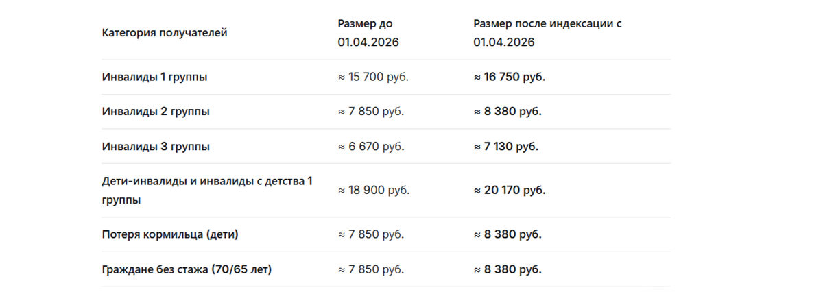Viewport: 823px width, 292px height.
Task: Click the '≈ 18 900 руб.' cell
Action: 374,191
